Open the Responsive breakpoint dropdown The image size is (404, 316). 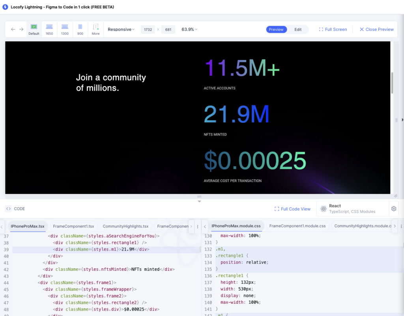(120, 29)
